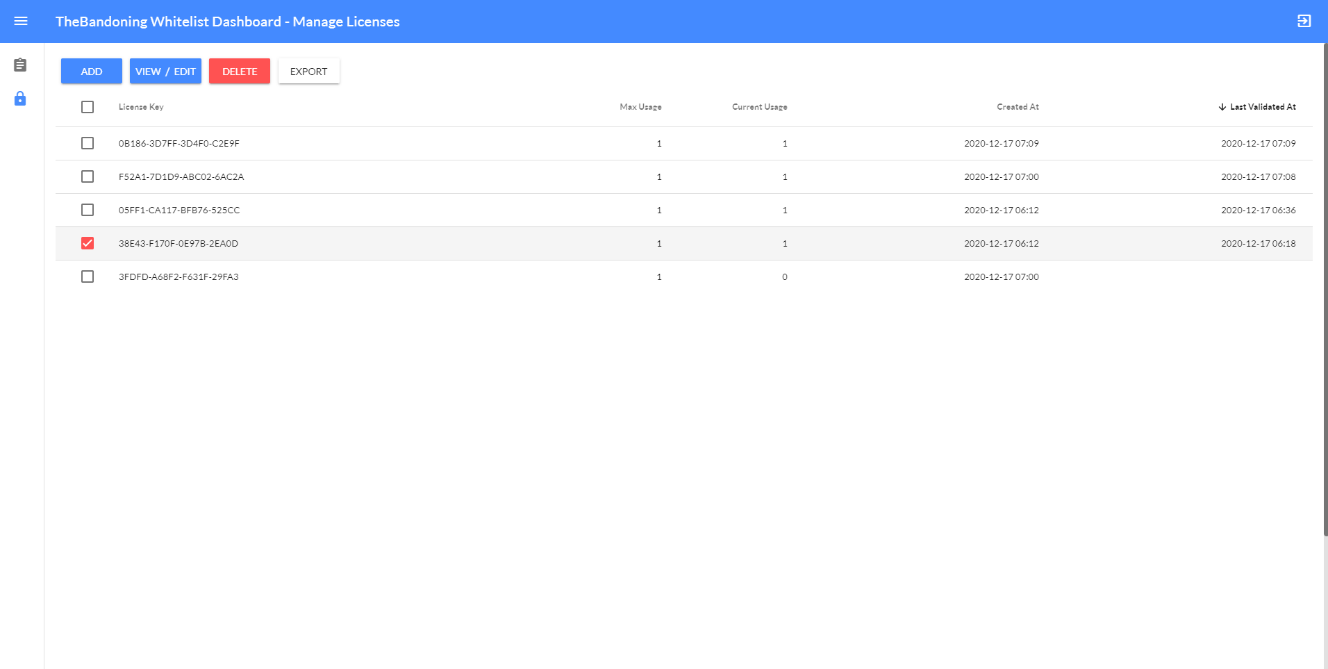Click the last validated value 2020-12-17 07:08
1328x669 pixels.
point(1259,177)
